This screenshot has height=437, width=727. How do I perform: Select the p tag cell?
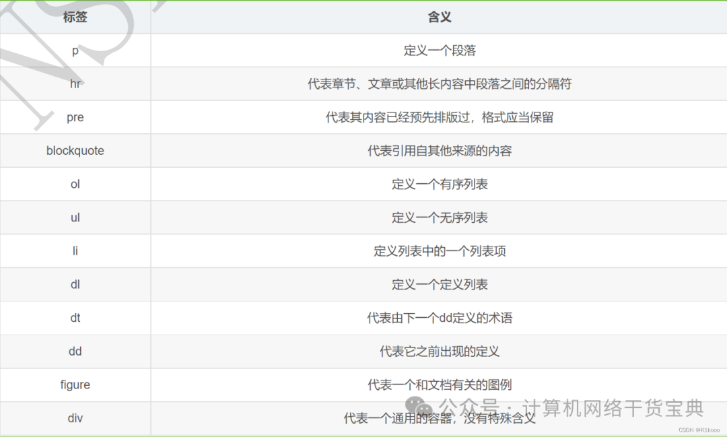coord(75,51)
